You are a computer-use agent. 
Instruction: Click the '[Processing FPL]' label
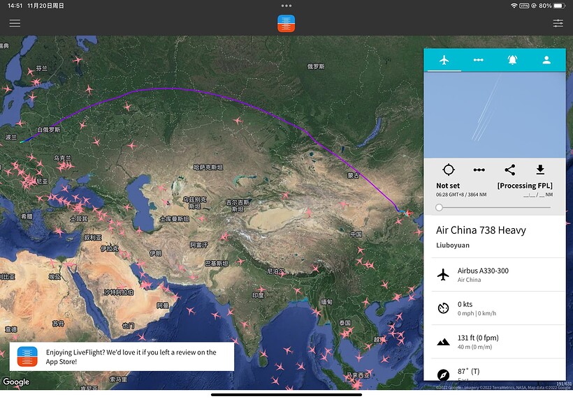point(525,186)
